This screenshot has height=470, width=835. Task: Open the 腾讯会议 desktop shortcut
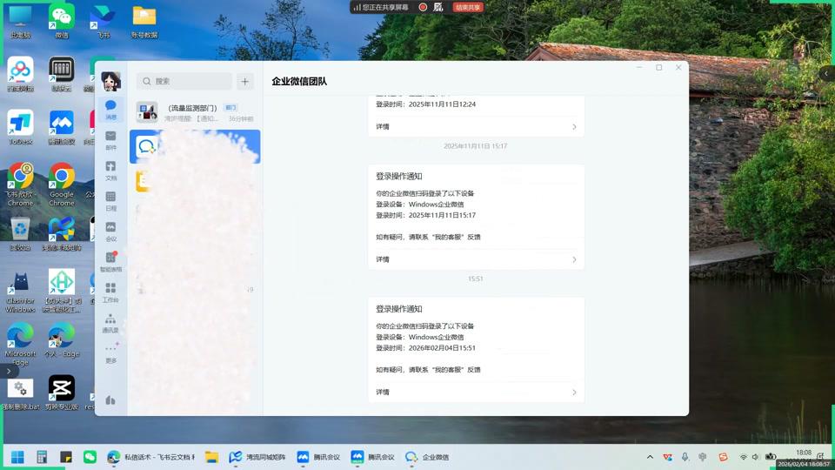(62, 128)
